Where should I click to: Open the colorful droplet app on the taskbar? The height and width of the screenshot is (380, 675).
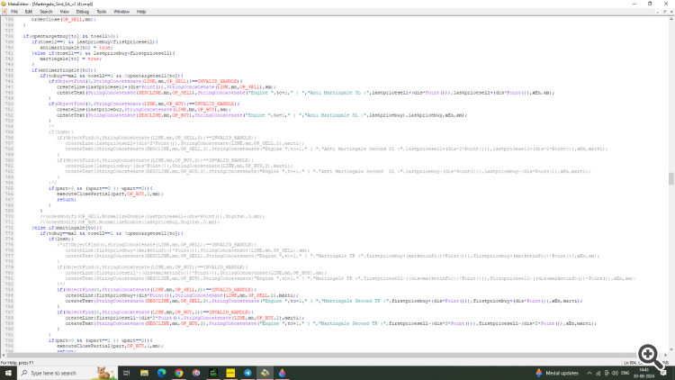(282, 373)
